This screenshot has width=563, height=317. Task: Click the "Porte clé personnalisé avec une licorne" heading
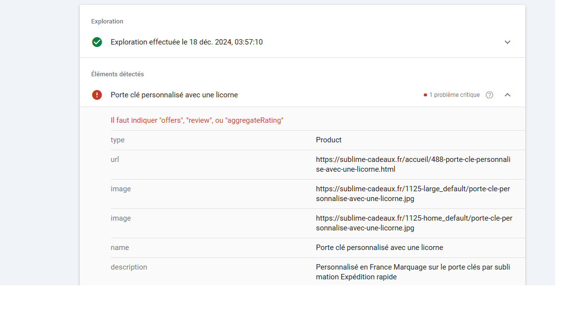(x=174, y=95)
